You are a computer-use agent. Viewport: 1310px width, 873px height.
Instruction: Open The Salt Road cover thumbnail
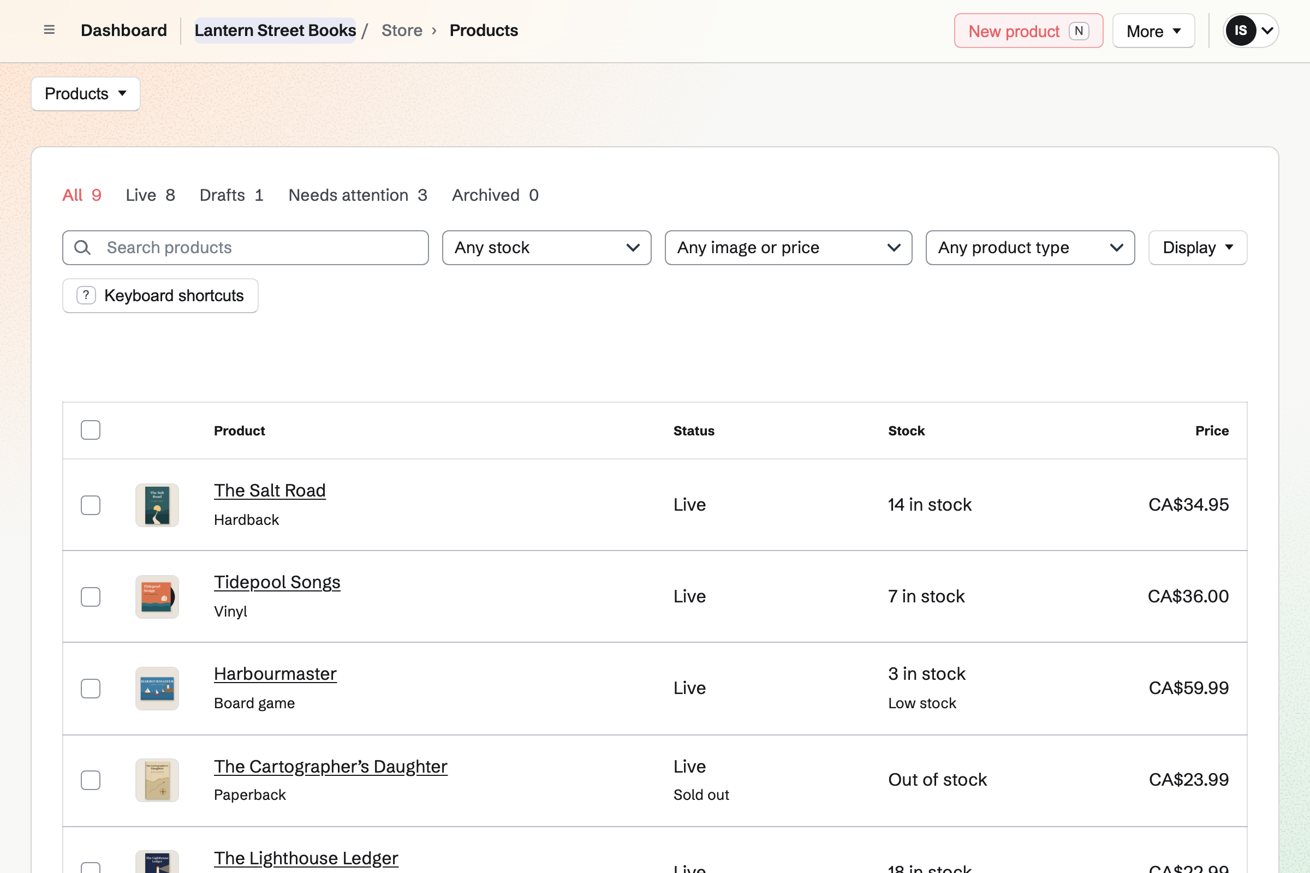[157, 505]
